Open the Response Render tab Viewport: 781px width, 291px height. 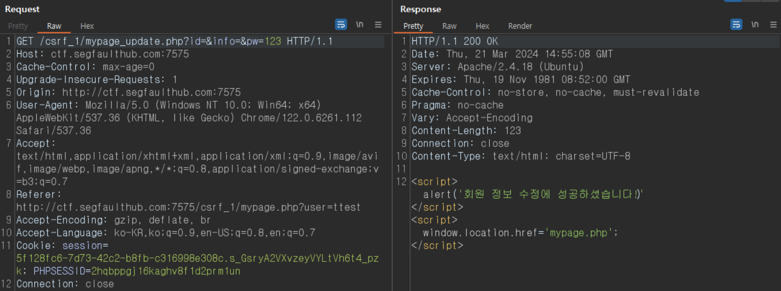coord(520,26)
